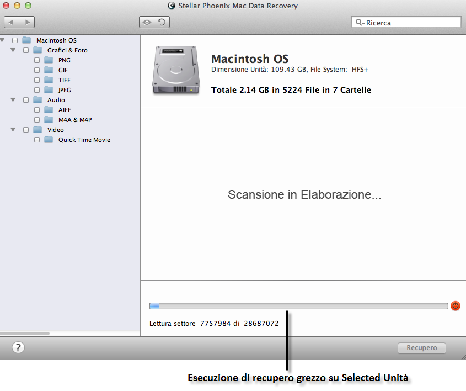The image size is (466, 391).
Task: Select the AIFF checkbox
Action: (37, 110)
